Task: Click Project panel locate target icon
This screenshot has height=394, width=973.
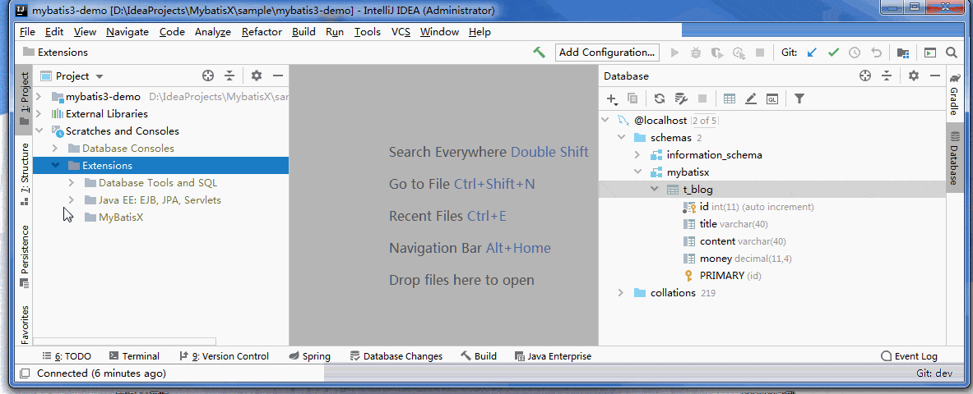Action: tap(209, 76)
